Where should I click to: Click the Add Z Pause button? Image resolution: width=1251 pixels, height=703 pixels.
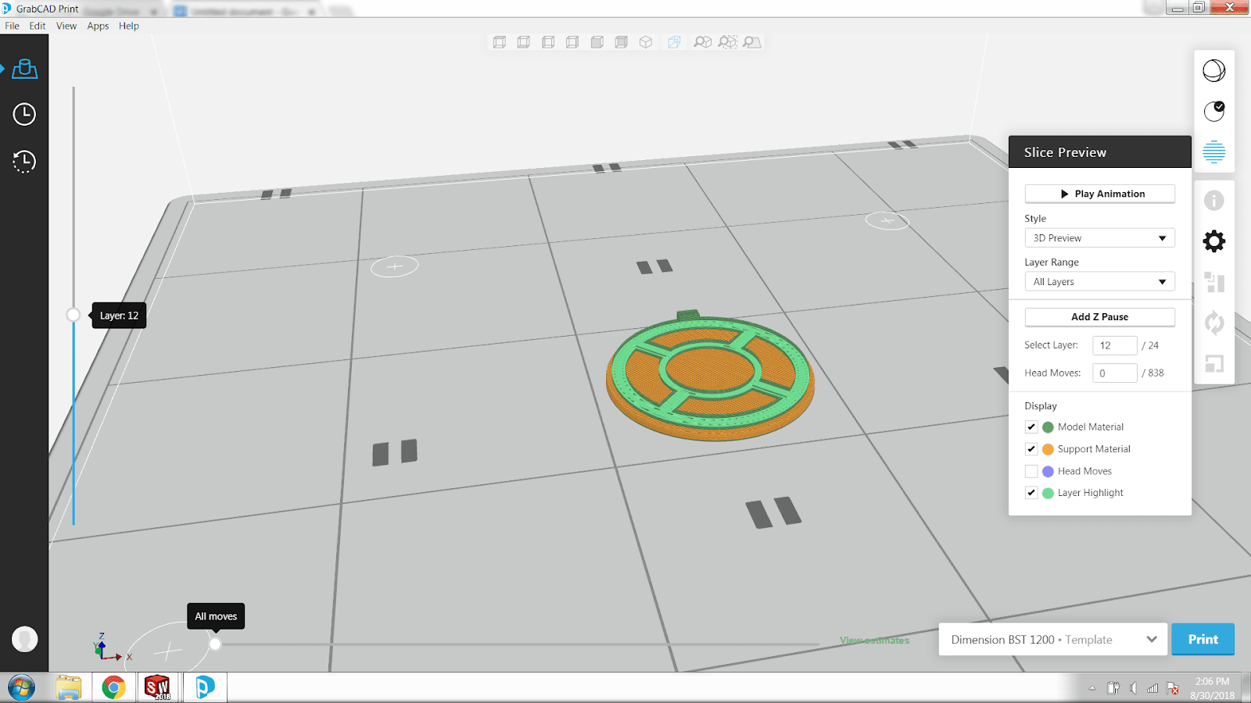point(1099,317)
